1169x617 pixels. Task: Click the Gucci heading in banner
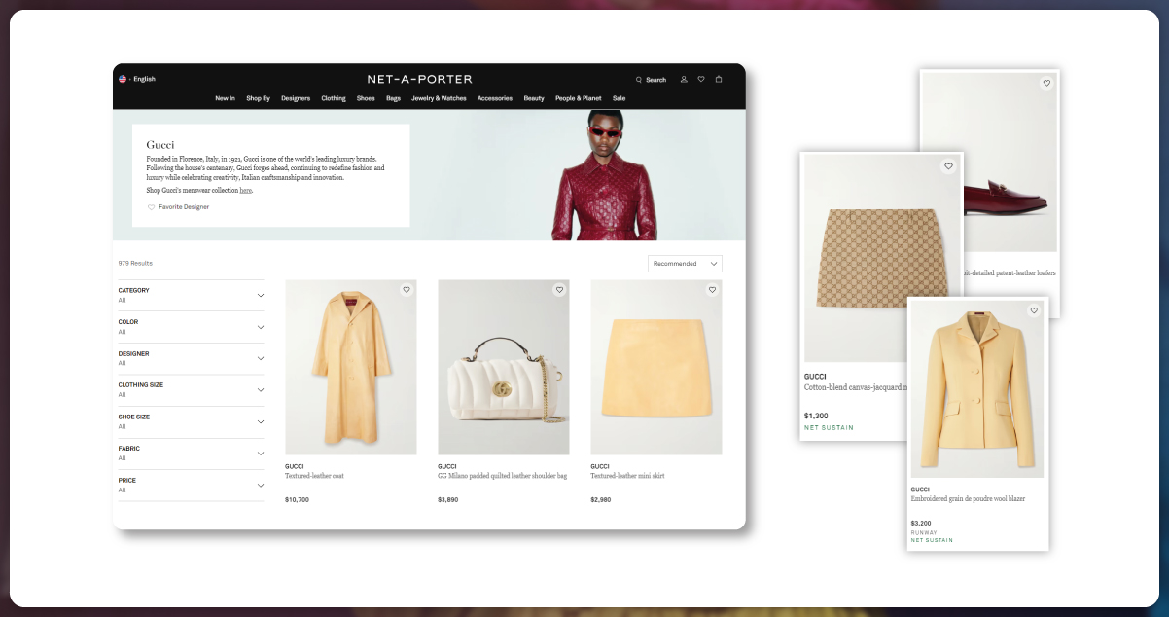[160, 144]
